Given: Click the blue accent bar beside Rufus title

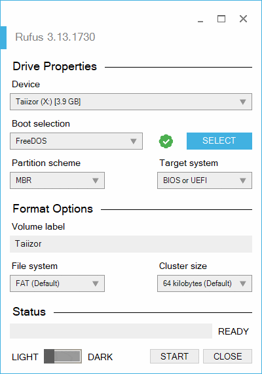Looking at the screenshot, I should tap(3, 37).
